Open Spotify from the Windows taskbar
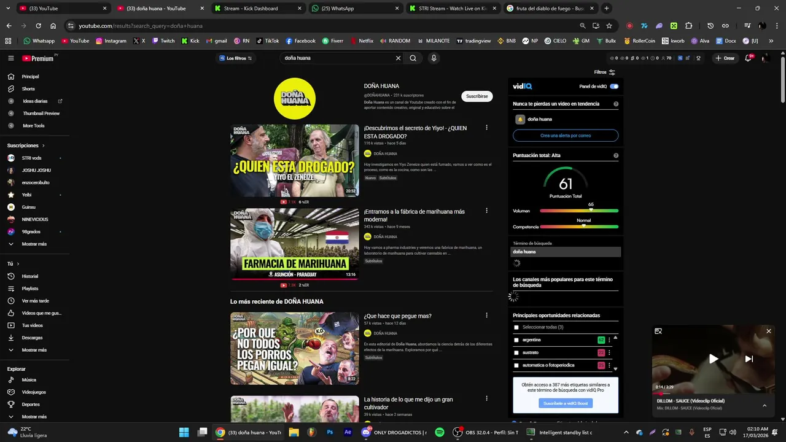 [440, 432]
